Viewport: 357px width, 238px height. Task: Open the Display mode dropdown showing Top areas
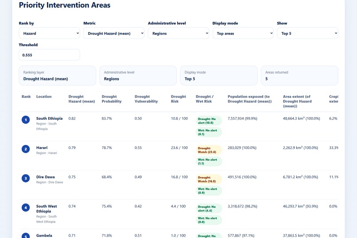click(x=243, y=33)
